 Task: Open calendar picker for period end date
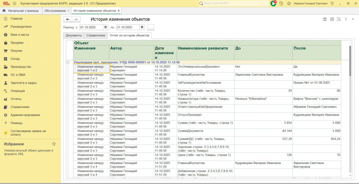point(142,27)
